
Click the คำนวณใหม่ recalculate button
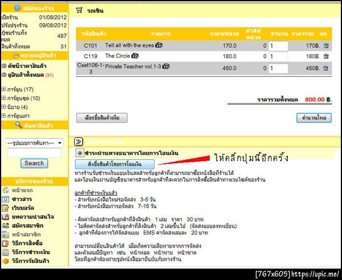pos(314,118)
